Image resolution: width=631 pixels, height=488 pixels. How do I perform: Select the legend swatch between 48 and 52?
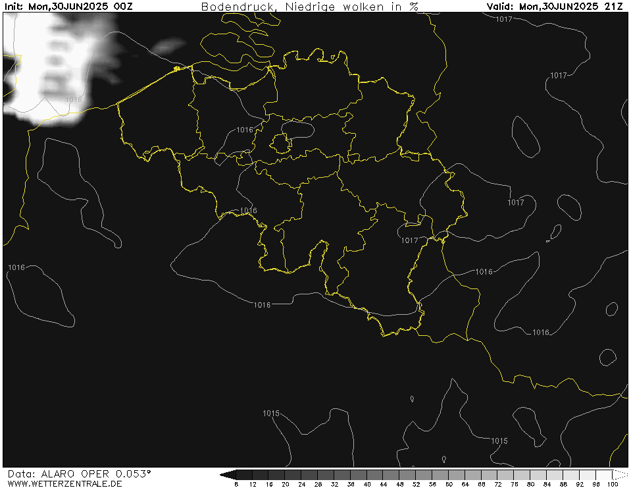coord(408,475)
